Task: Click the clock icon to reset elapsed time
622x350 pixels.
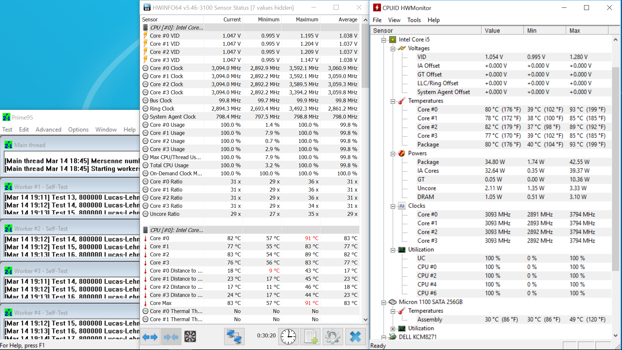Action: pyautogui.click(x=288, y=337)
